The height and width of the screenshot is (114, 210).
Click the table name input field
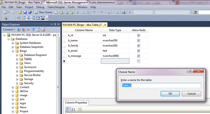click(x=161, y=85)
